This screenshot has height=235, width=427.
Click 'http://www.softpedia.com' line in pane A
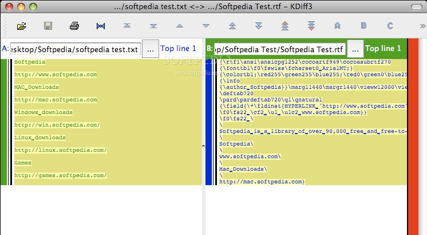click(x=56, y=75)
